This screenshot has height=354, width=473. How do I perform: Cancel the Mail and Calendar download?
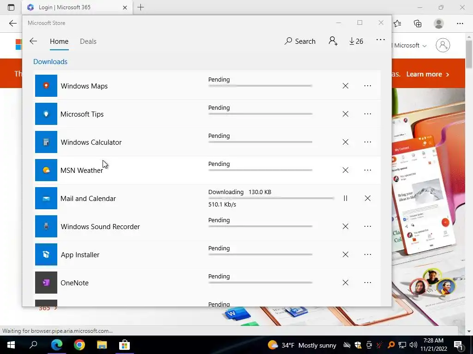click(x=367, y=198)
